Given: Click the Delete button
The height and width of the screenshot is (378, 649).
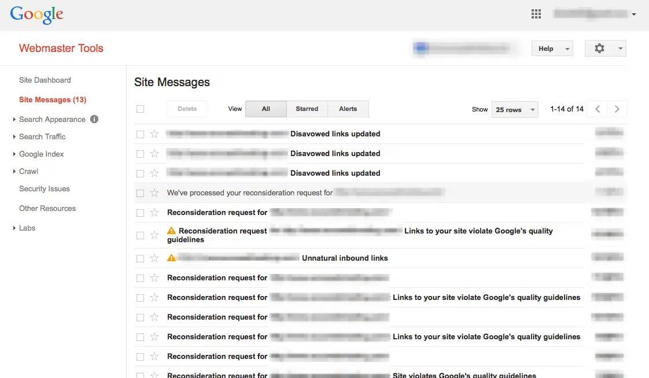Looking at the screenshot, I should pos(187,109).
